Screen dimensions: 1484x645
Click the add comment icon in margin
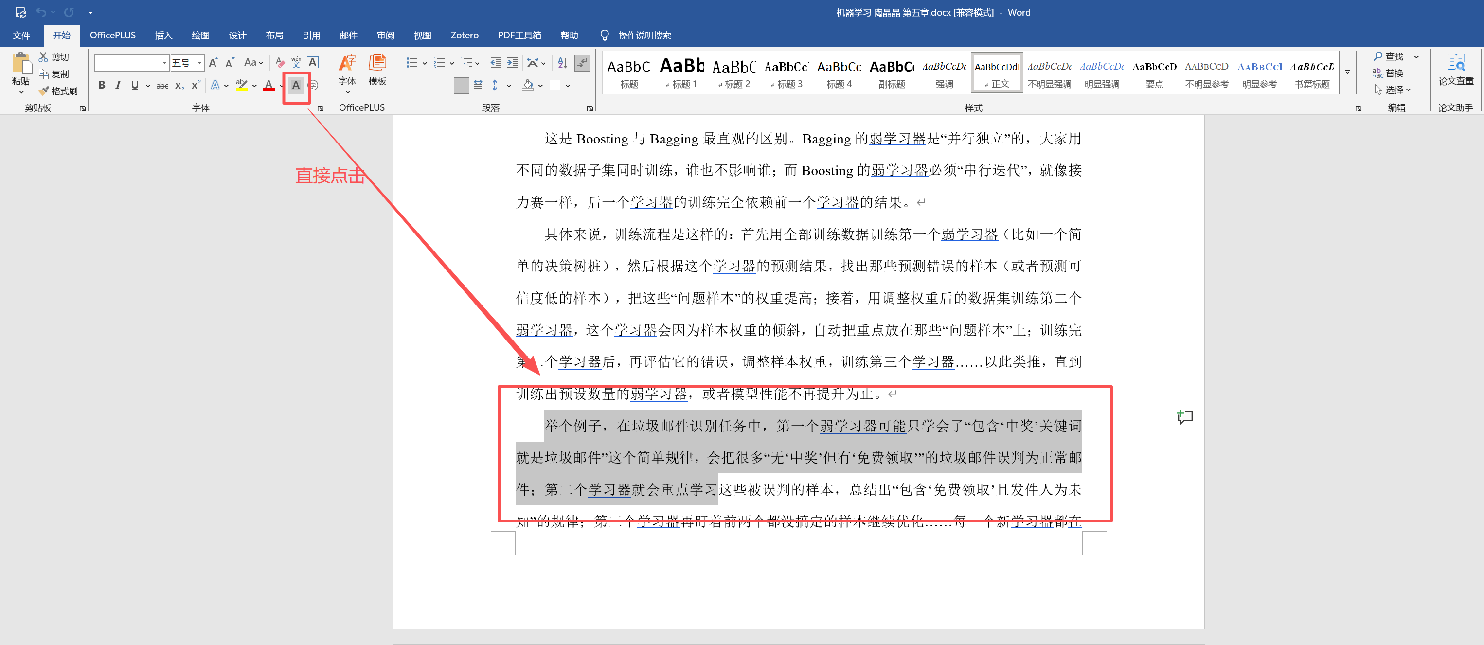[x=1185, y=416]
